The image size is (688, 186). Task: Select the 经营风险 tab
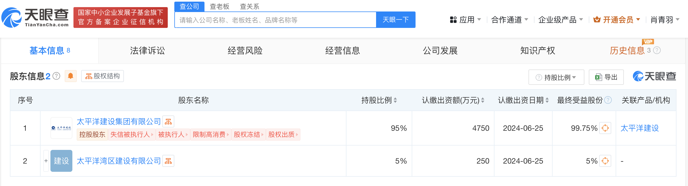[245, 51]
